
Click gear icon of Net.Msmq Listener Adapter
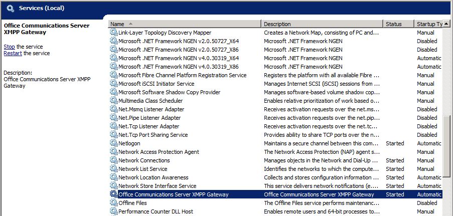[114, 109]
